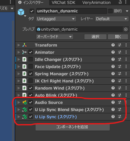Screen dimensions: 130x141
Task: Click the GameObject cube icon
Action: click(x=21, y=12)
